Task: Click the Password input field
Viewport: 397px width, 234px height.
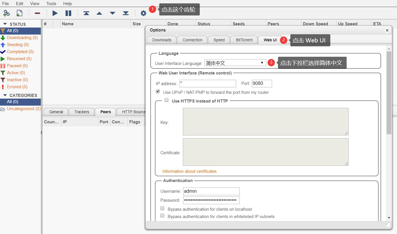Action: point(211,200)
